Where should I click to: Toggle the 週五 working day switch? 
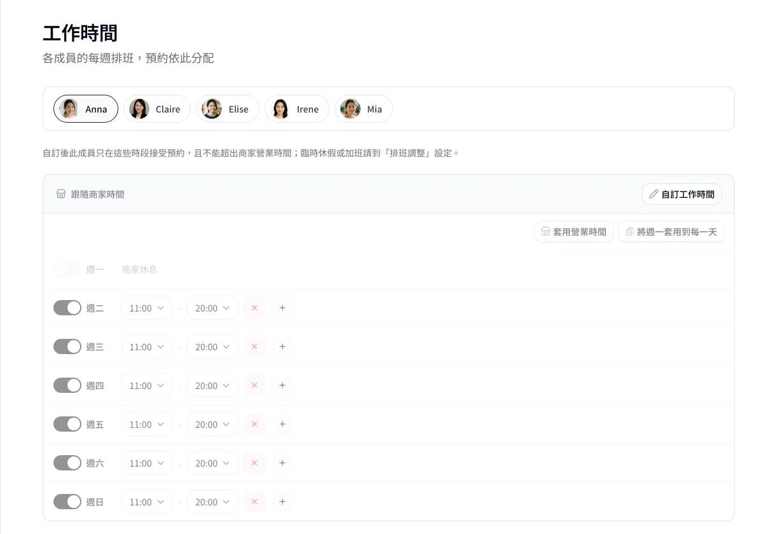(x=67, y=424)
